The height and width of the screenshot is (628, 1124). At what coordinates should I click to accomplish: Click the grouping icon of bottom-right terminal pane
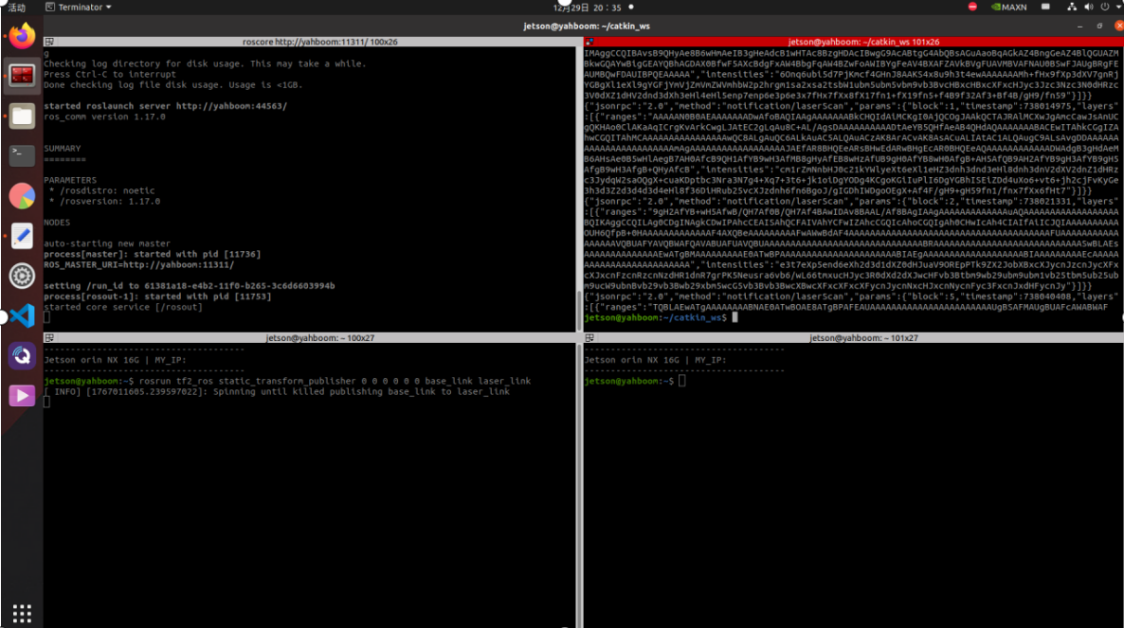pyautogui.click(x=589, y=338)
